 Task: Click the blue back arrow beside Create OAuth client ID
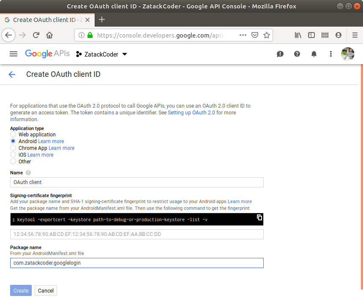(11, 74)
